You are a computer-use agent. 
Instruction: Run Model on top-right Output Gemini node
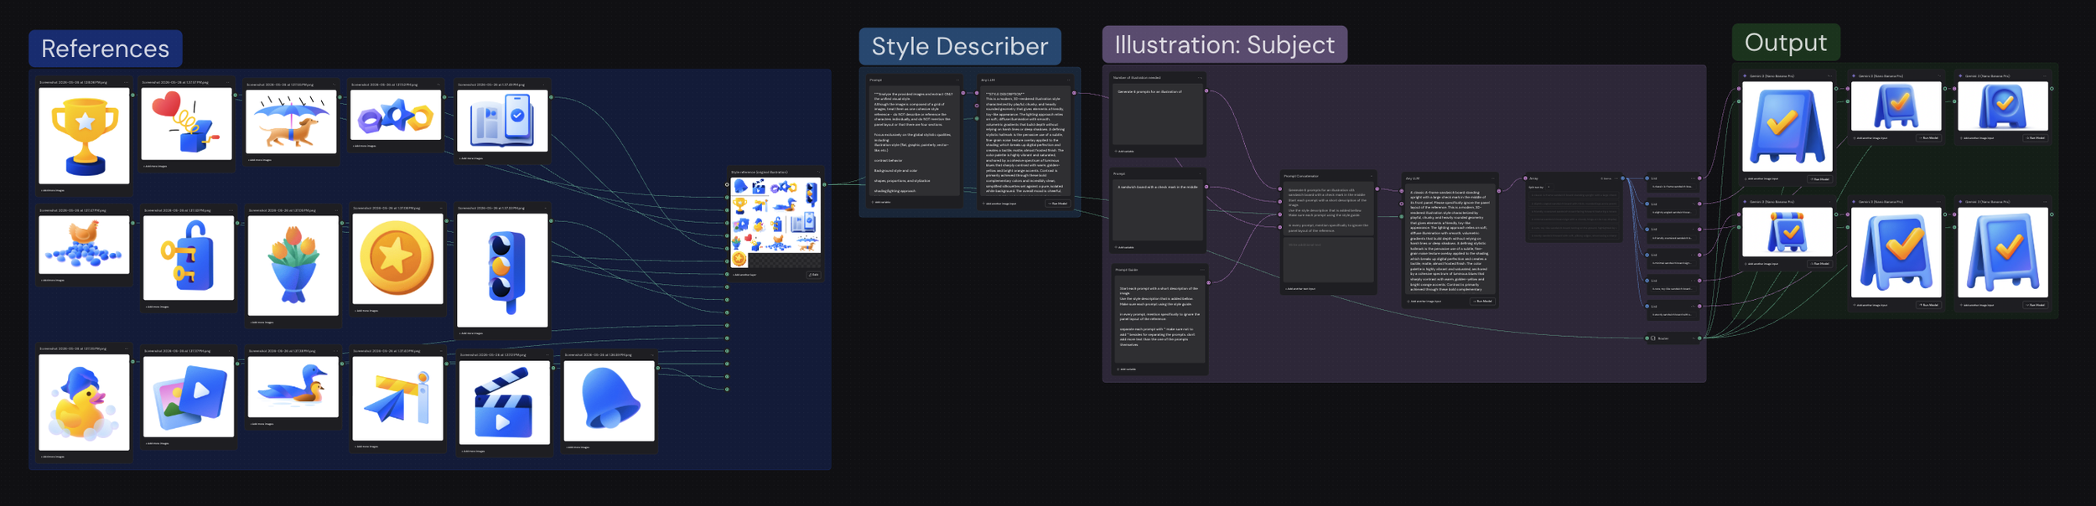coord(2035,137)
